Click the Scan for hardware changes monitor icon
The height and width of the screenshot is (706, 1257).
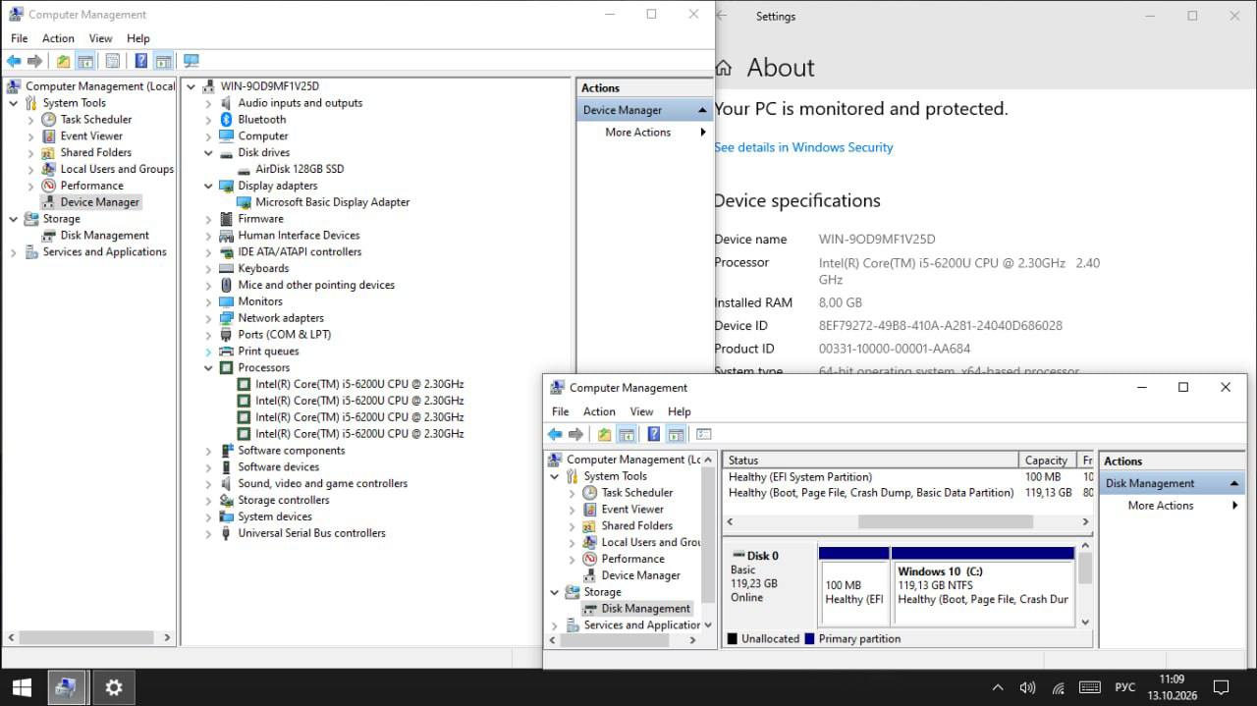pos(191,61)
